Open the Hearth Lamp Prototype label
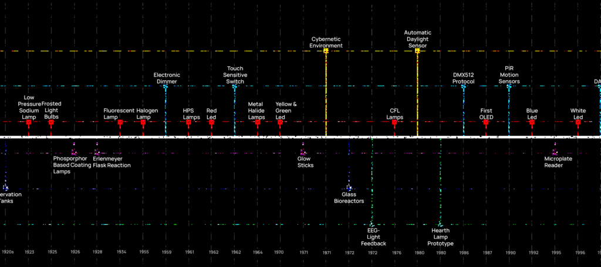 click(x=441, y=237)
